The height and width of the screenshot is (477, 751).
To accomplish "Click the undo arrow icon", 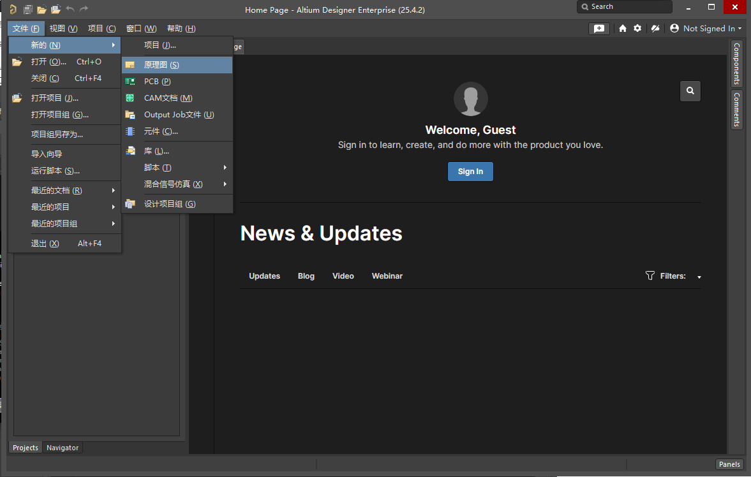I will click(x=70, y=9).
